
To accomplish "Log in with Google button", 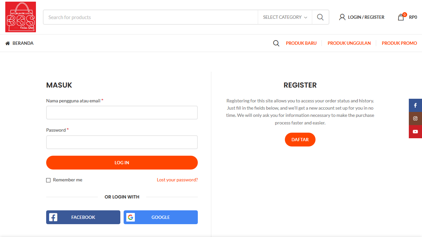I will (x=161, y=217).
